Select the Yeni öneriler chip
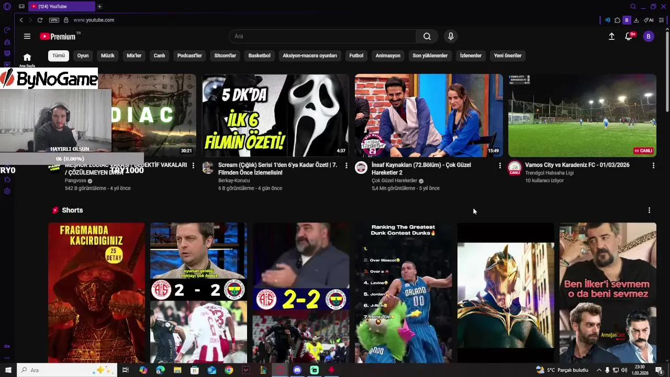The width and height of the screenshot is (670, 377). click(x=508, y=56)
